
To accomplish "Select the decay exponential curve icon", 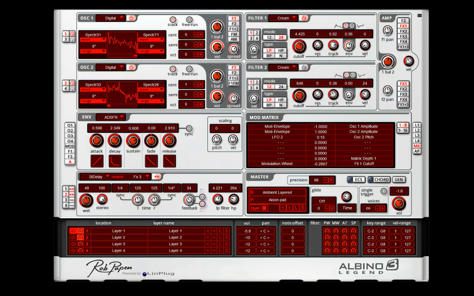I will (115, 161).
